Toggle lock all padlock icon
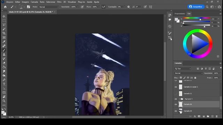 [x=195, y=78]
